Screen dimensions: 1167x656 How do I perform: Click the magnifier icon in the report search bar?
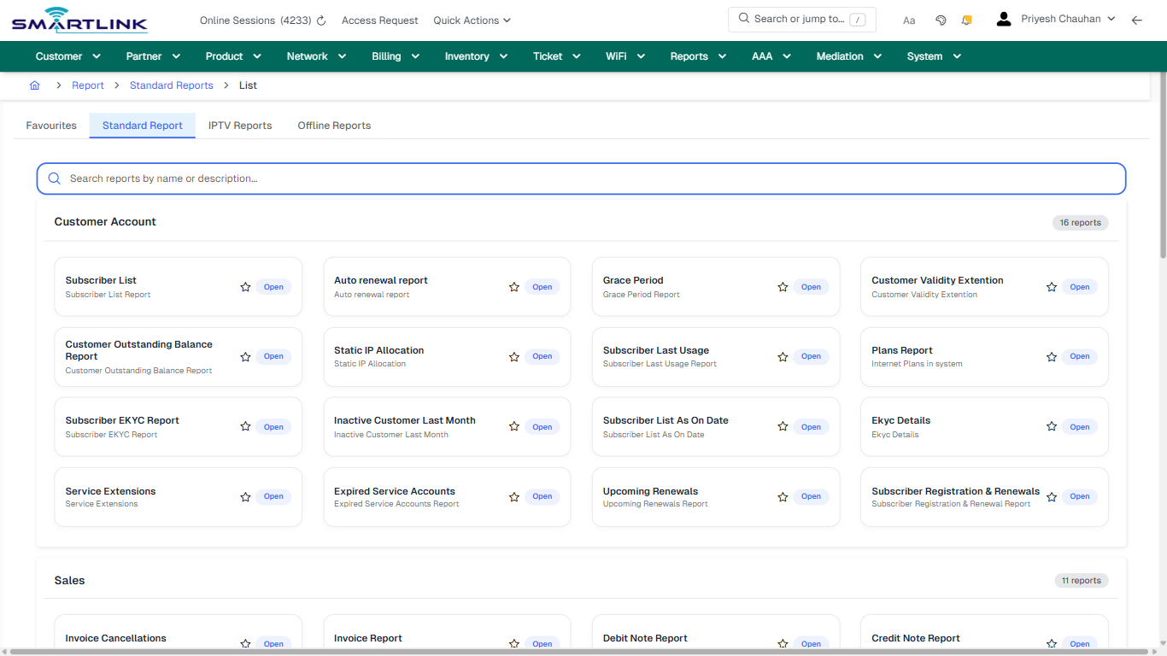point(54,179)
